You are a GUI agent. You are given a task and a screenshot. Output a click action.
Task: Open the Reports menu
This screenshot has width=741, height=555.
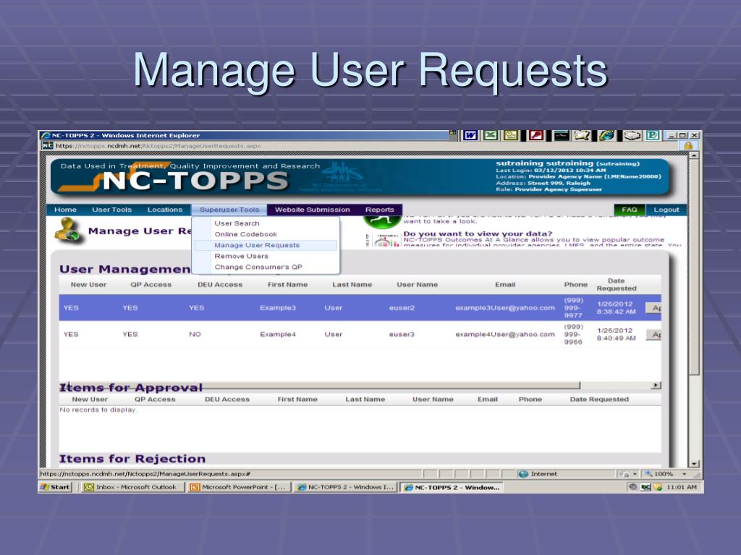pyautogui.click(x=379, y=210)
